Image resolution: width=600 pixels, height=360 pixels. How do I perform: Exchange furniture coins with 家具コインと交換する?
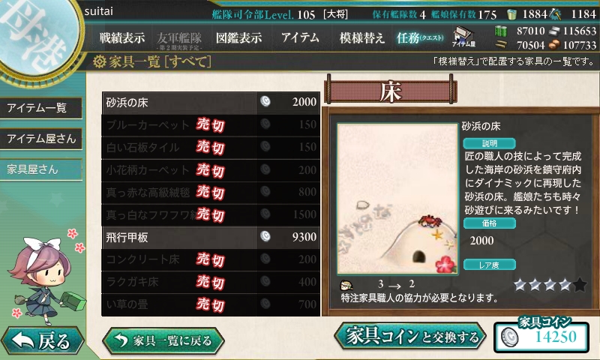coord(410,337)
